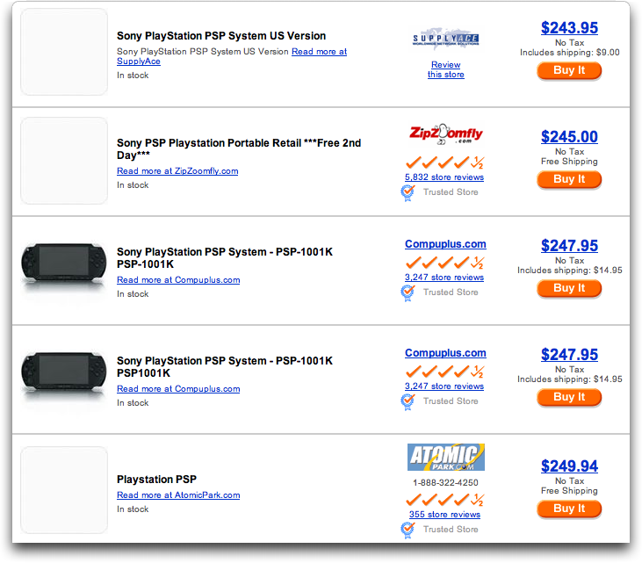Click the SupplyAce store logo
This screenshot has height=563, width=642.
[445, 38]
